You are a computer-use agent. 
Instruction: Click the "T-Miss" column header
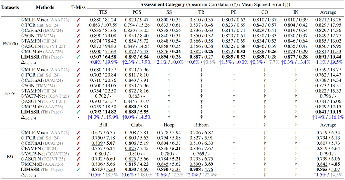coord(78,7)
